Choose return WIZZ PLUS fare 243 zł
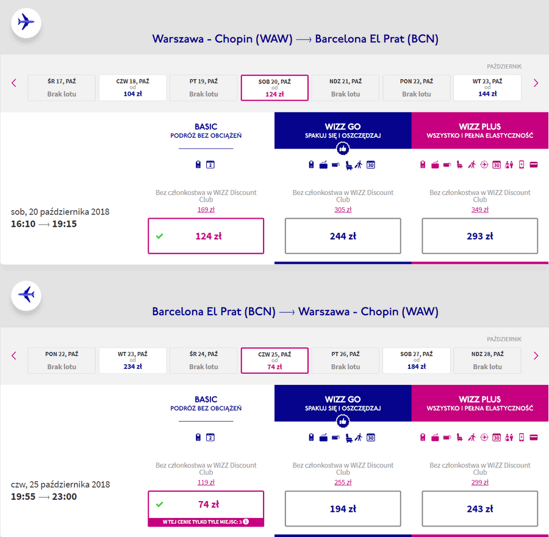The height and width of the screenshot is (537, 549). pos(479,508)
